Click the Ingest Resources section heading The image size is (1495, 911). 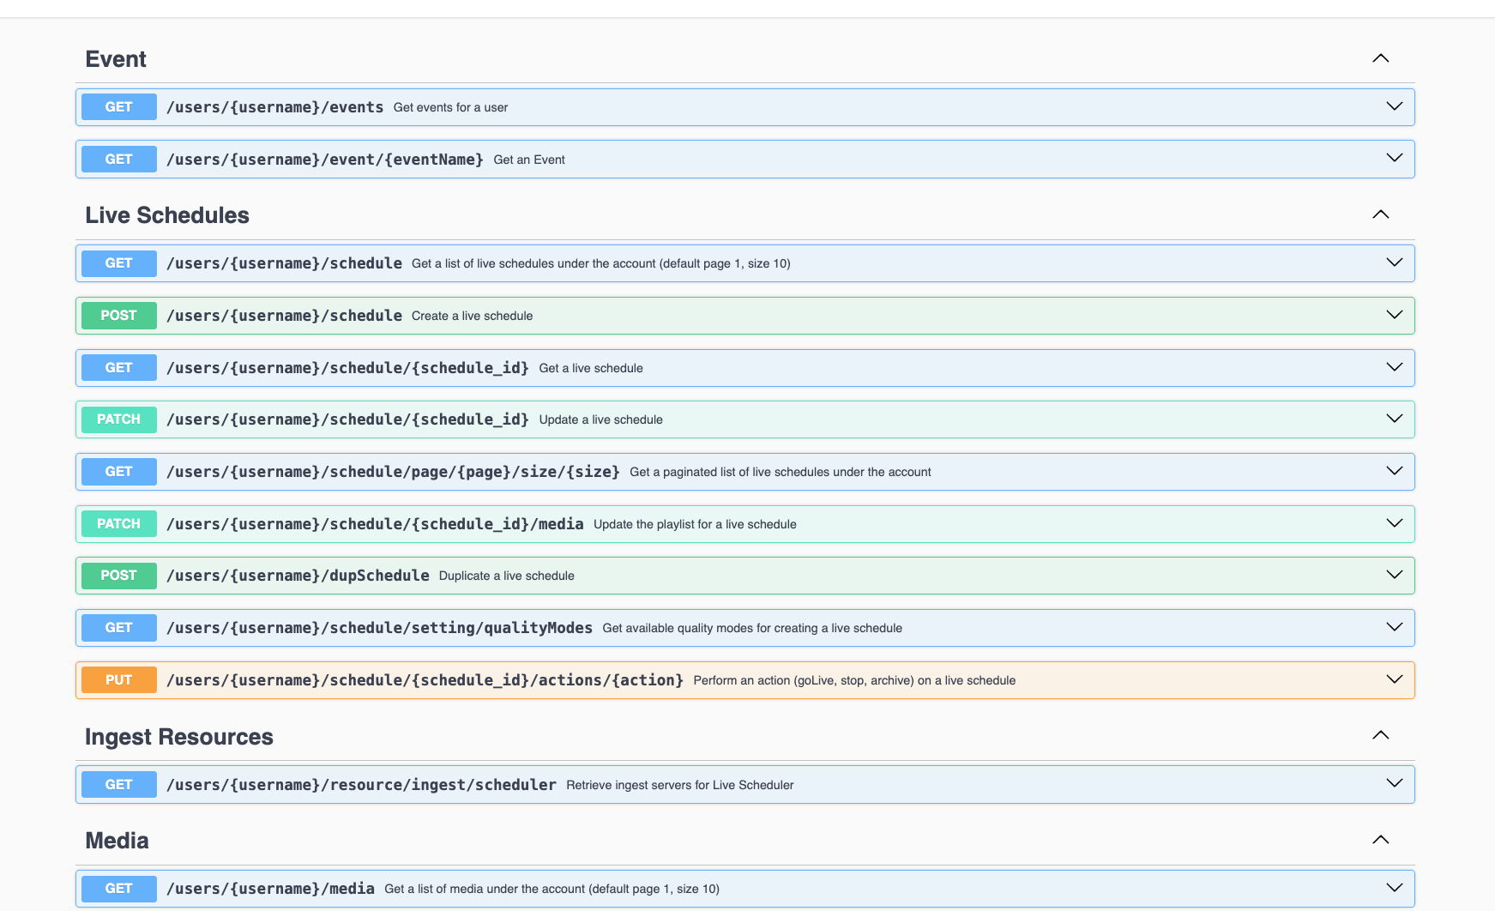point(179,737)
